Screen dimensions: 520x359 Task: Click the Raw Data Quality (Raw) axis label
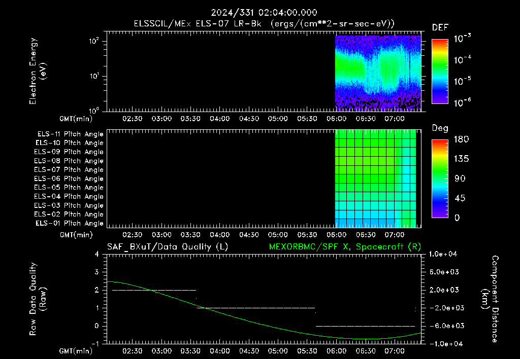[x=38, y=299]
